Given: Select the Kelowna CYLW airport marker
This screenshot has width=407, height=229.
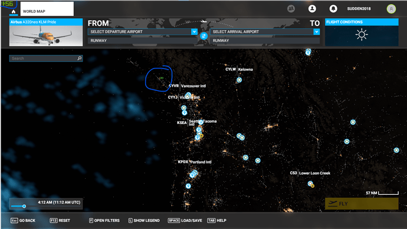Looking at the screenshot, I should 239,80.
